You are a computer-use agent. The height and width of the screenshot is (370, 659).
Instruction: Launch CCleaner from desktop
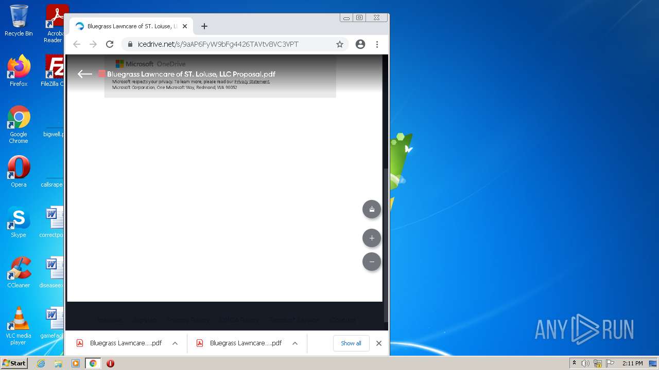pyautogui.click(x=19, y=272)
